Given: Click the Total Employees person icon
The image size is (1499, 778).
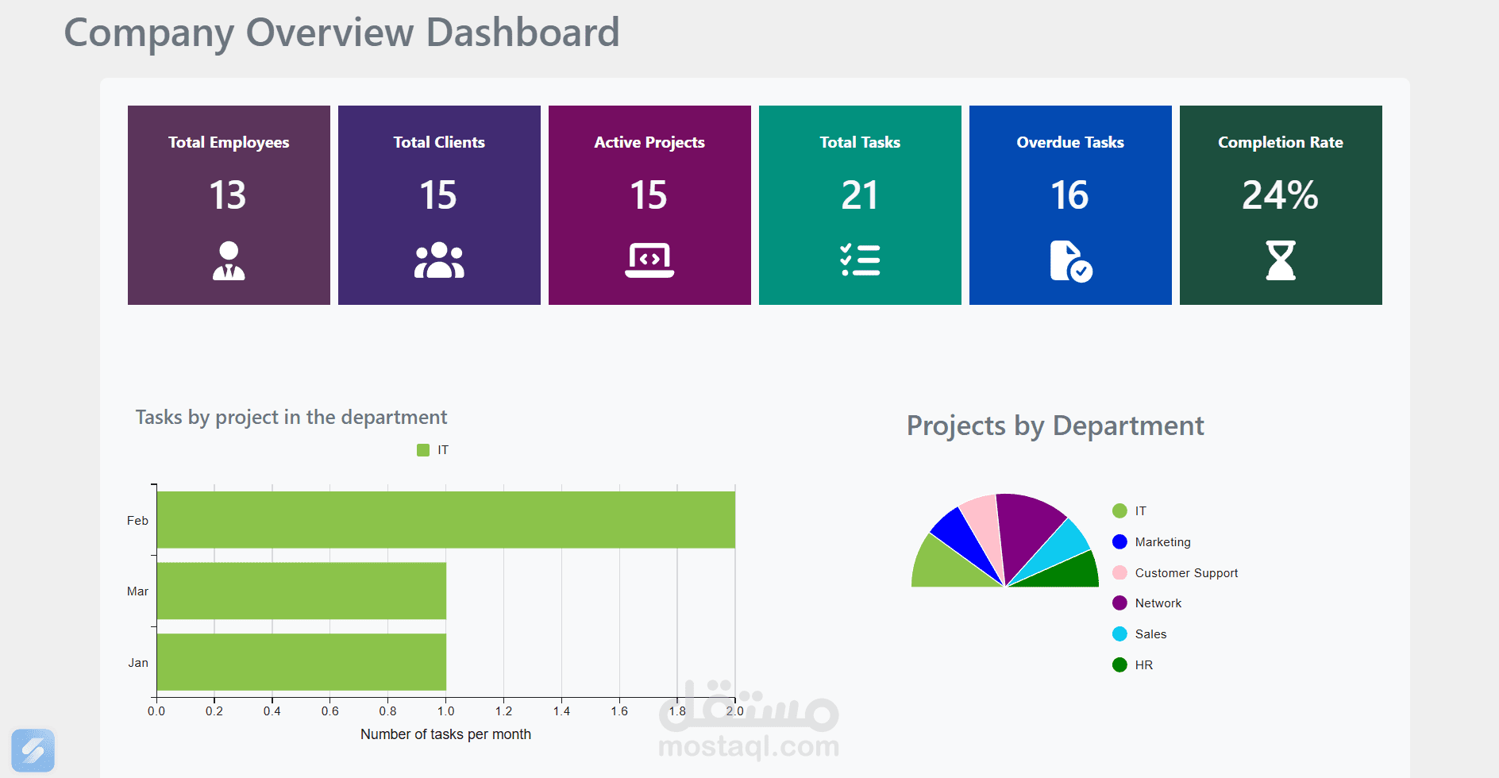Looking at the screenshot, I should tap(229, 260).
